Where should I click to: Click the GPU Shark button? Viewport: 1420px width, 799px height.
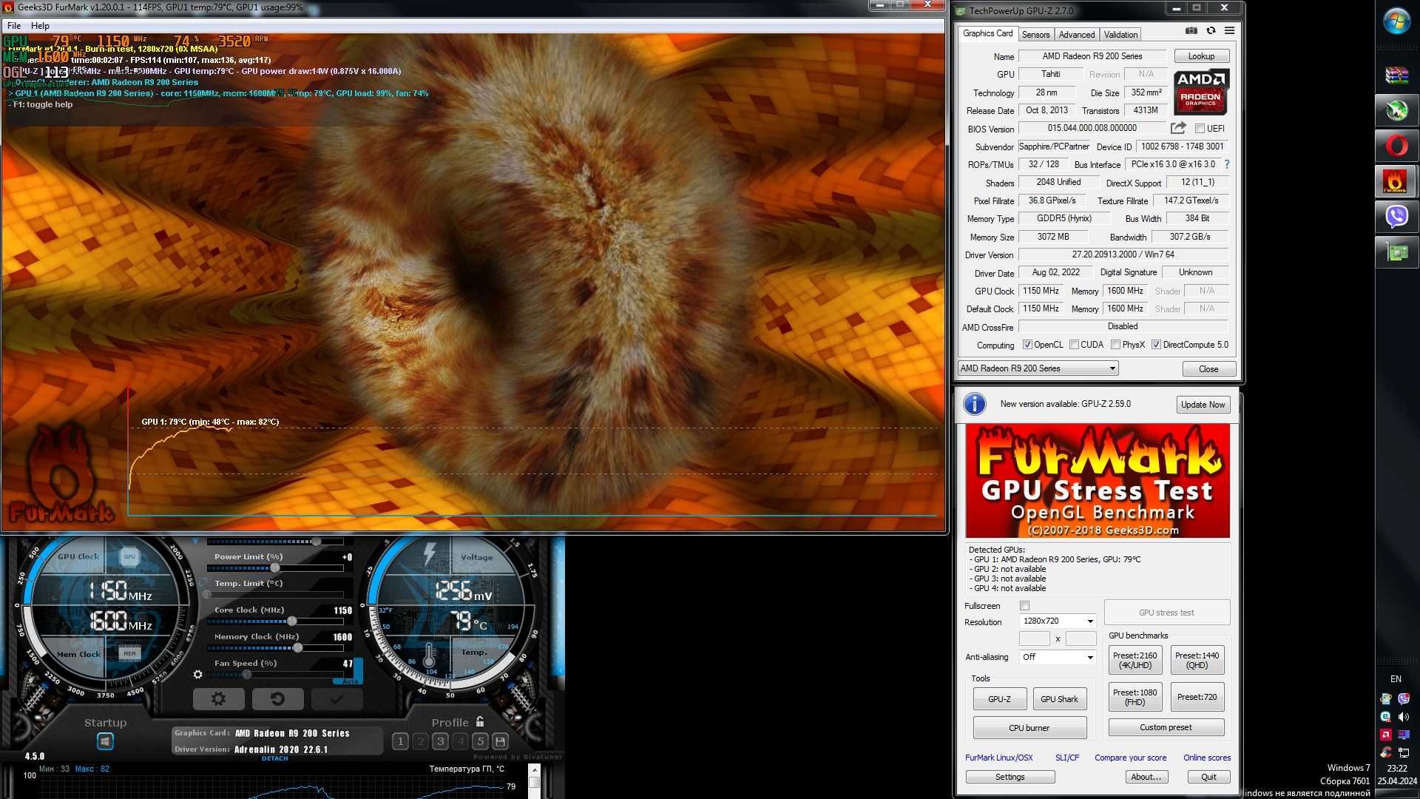pos(1059,699)
